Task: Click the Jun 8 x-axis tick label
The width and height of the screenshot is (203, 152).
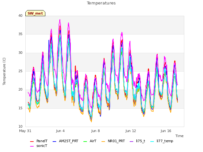Action: (x=95, y=131)
